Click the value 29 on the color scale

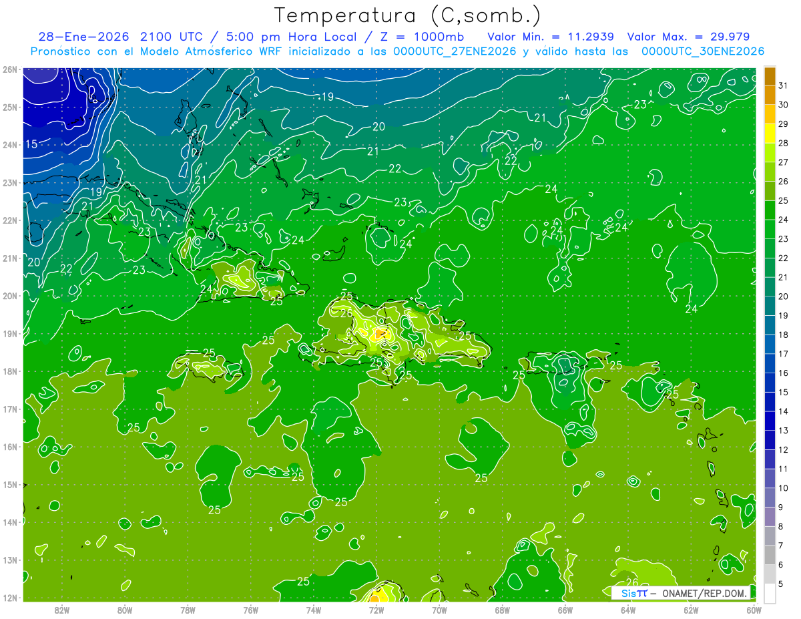(x=784, y=124)
